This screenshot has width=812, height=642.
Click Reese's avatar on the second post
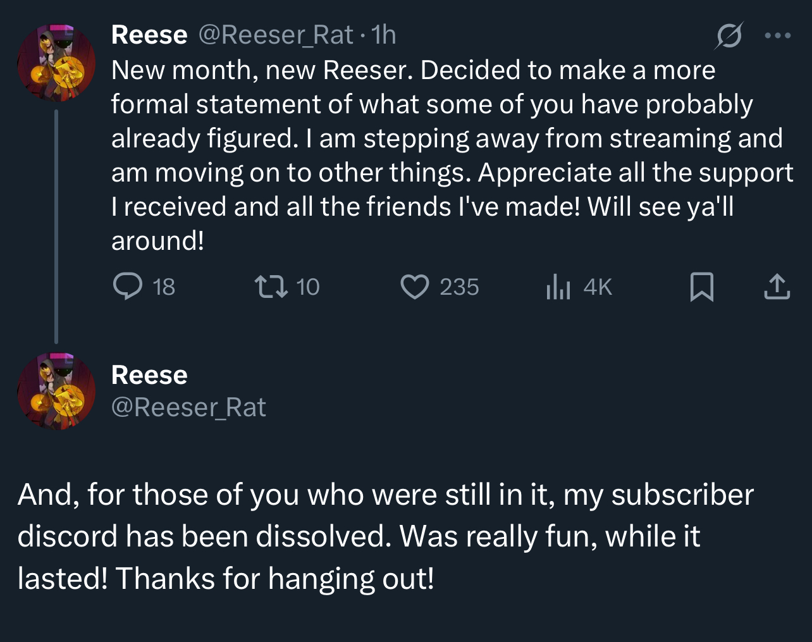pos(56,392)
